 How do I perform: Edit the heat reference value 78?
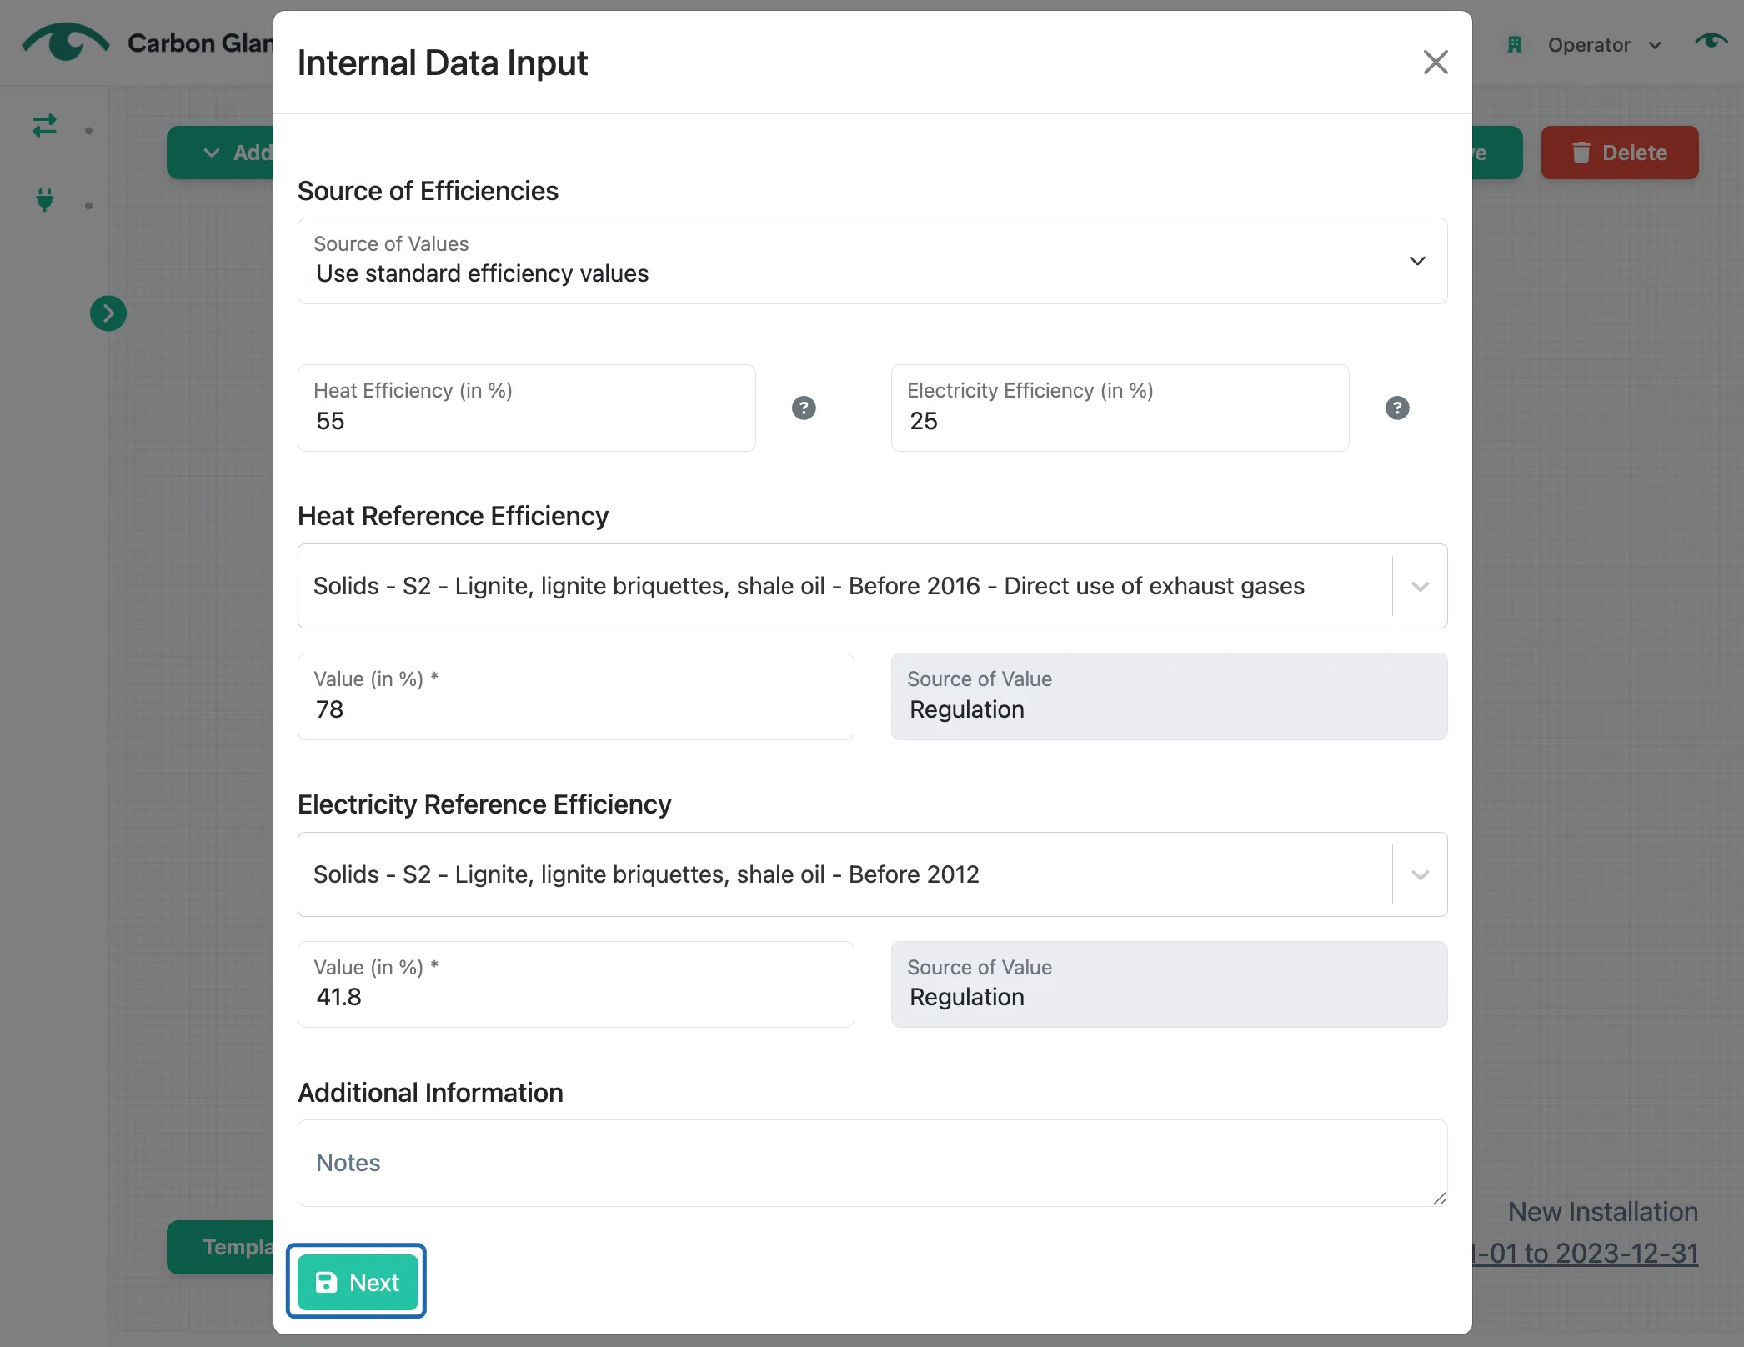pyautogui.click(x=575, y=696)
